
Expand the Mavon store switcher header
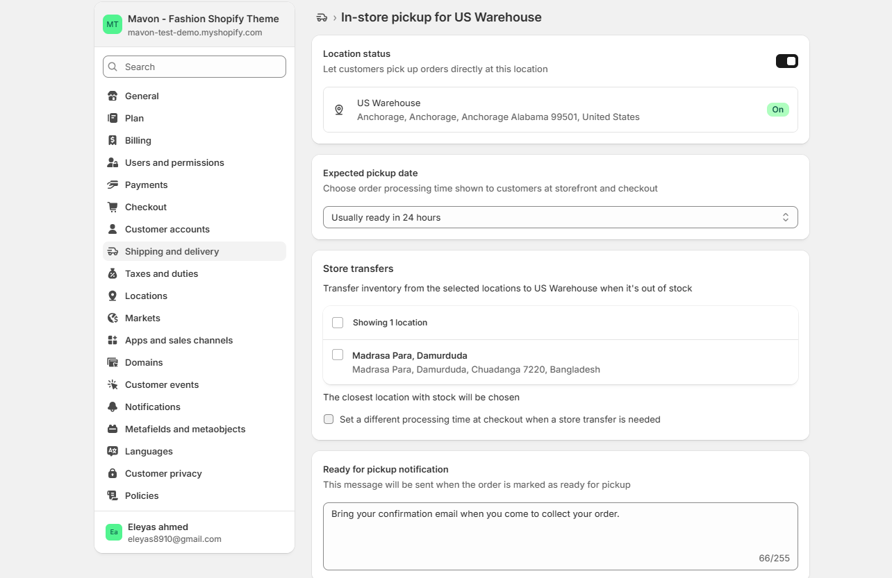(195, 24)
